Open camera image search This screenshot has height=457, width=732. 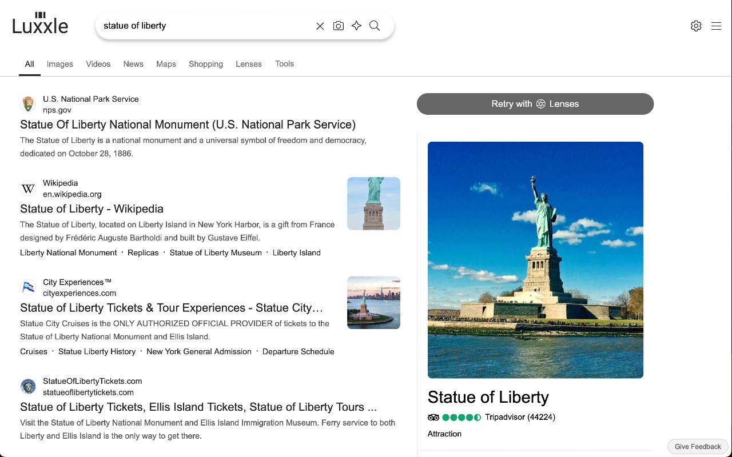click(339, 26)
